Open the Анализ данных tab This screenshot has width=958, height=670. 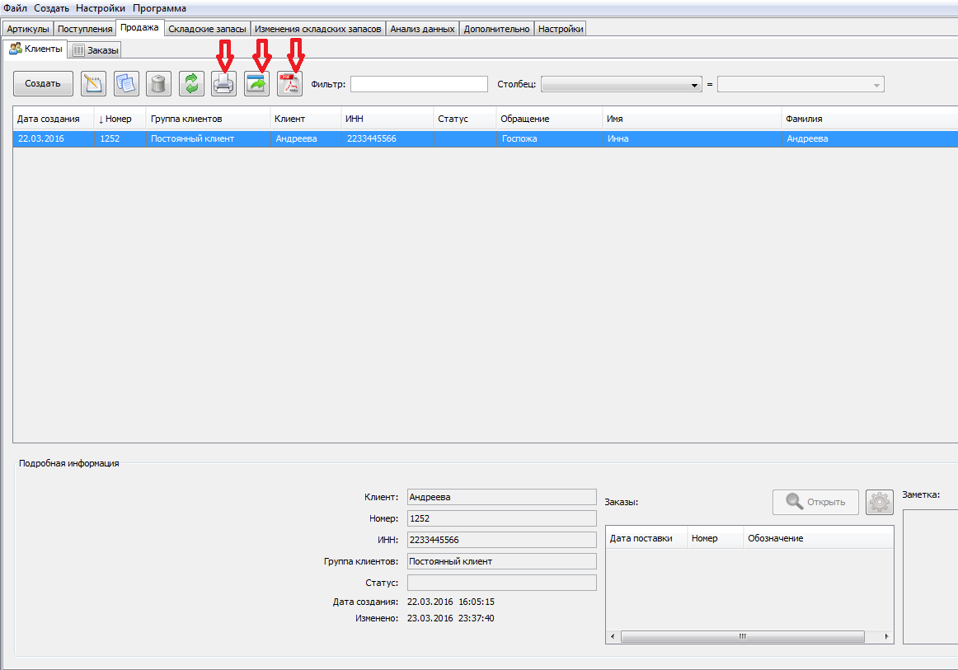point(422,29)
